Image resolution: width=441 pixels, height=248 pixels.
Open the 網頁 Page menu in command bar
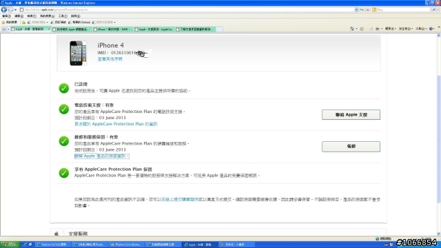point(391,29)
